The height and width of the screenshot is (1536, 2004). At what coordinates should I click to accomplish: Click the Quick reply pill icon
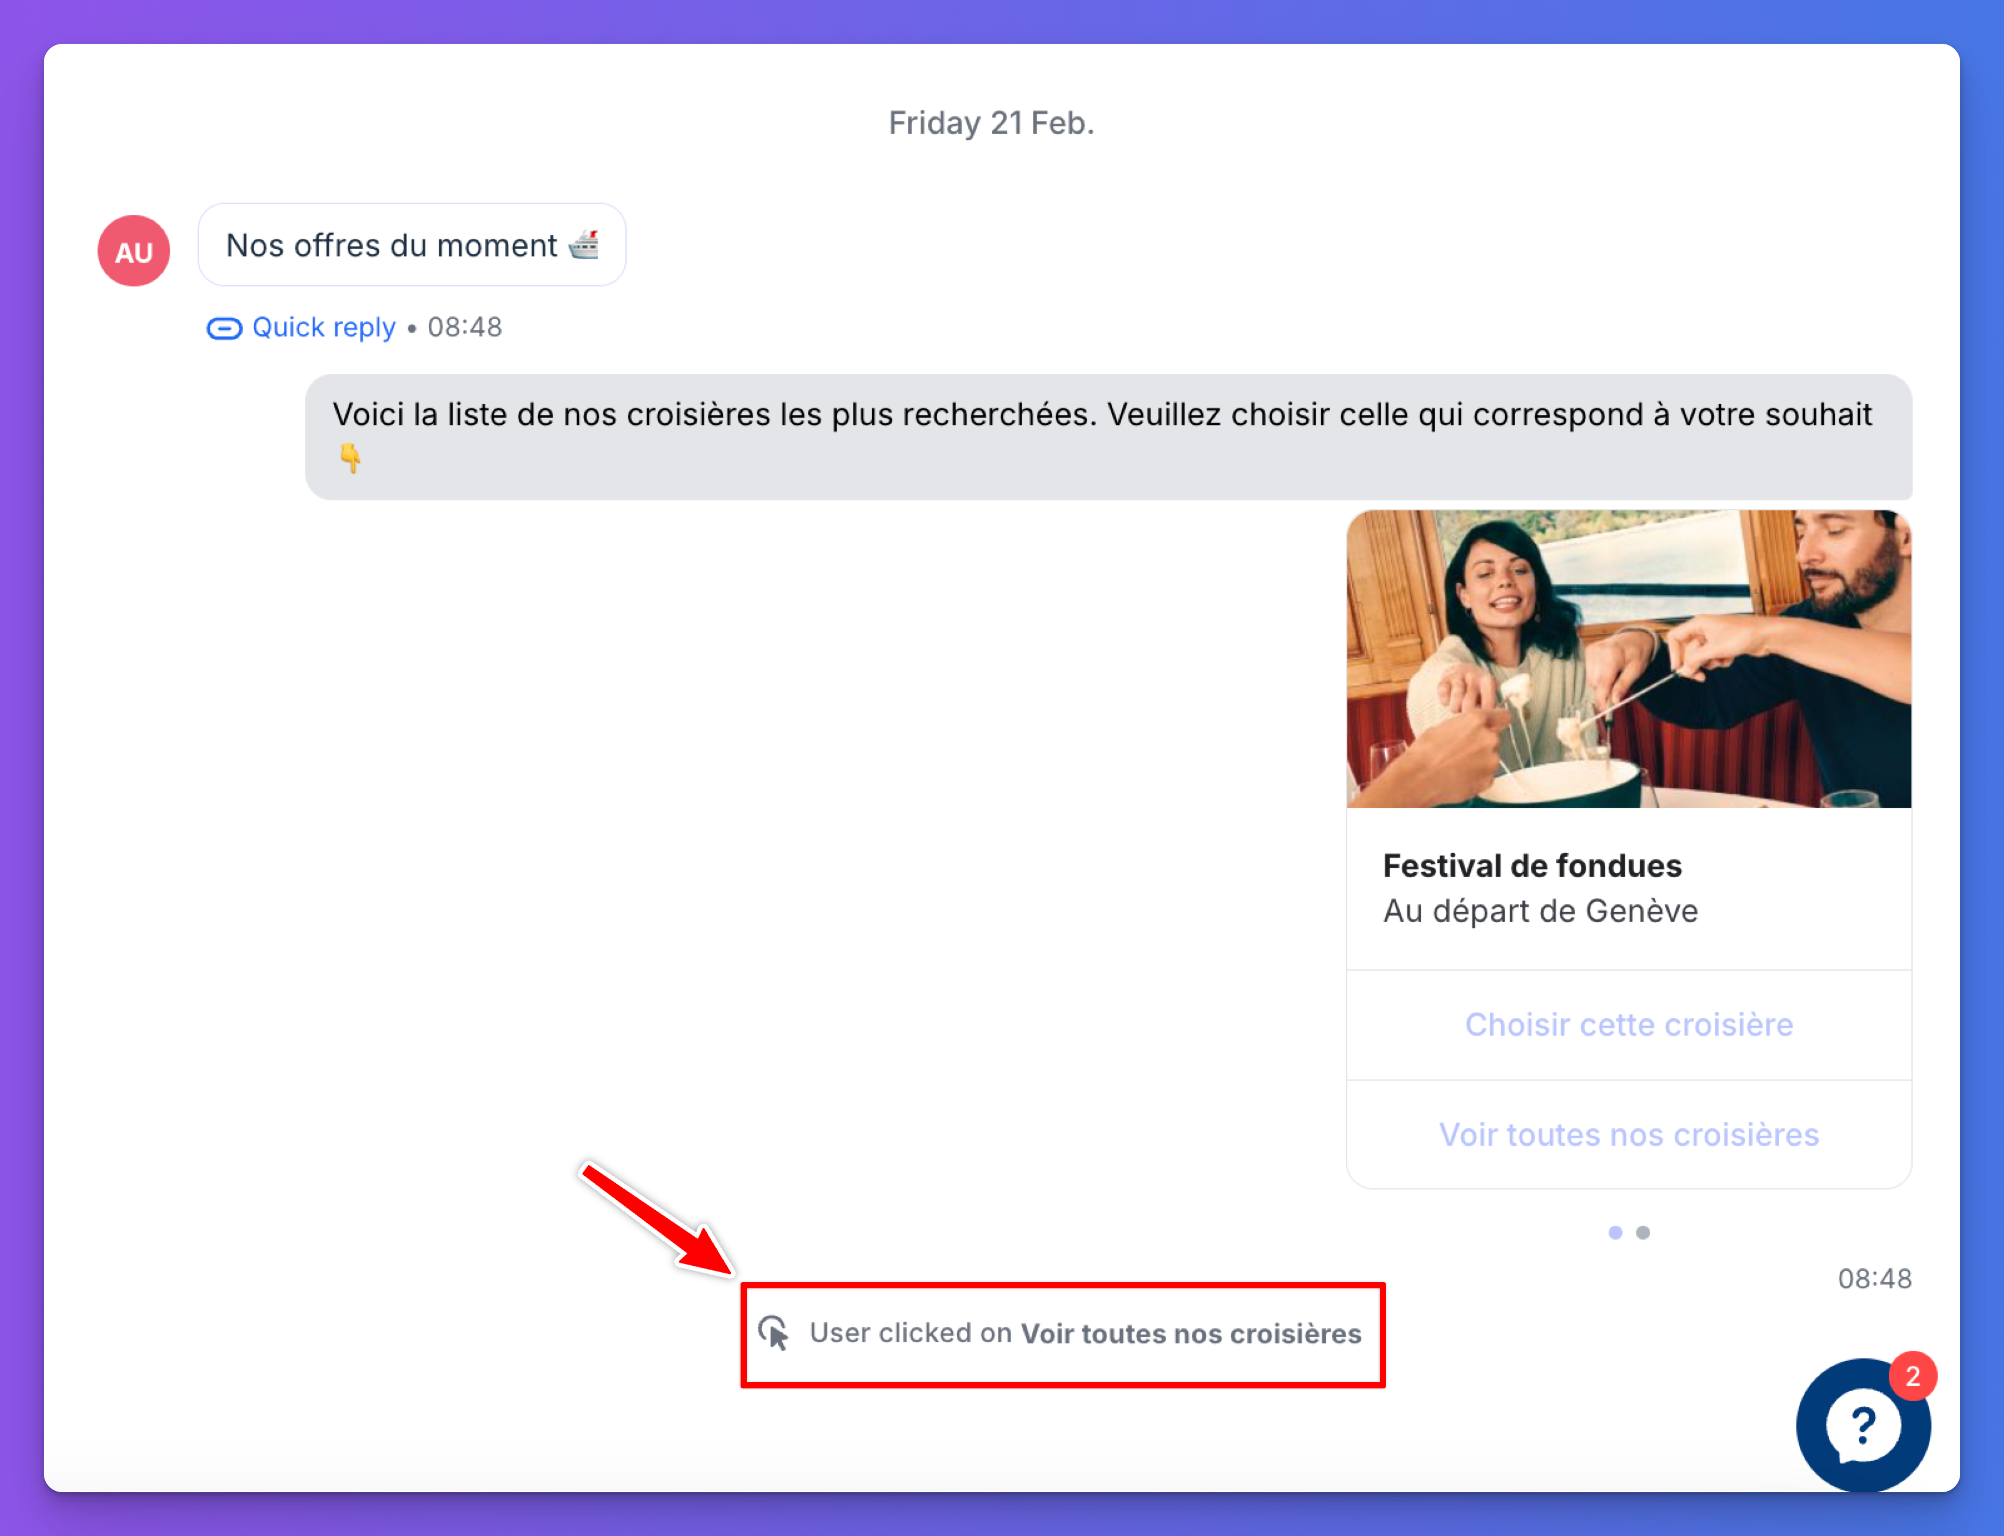coord(224,328)
